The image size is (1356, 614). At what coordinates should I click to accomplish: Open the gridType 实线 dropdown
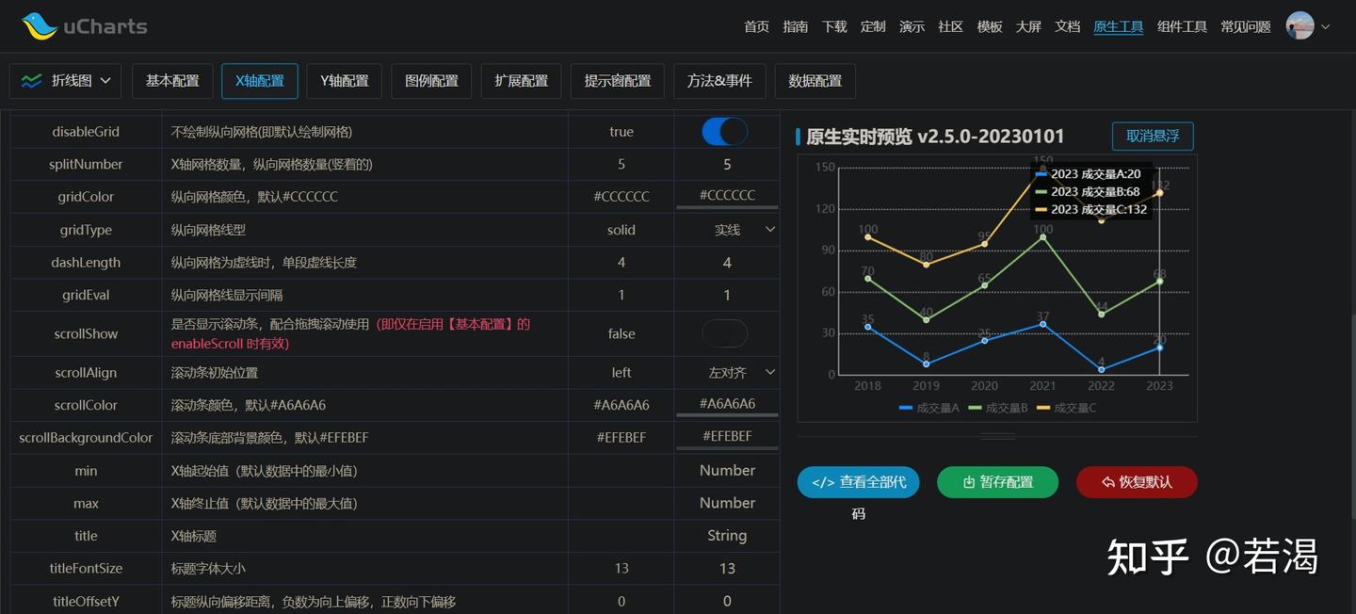point(727,230)
